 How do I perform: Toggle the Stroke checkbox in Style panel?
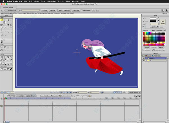143,21
